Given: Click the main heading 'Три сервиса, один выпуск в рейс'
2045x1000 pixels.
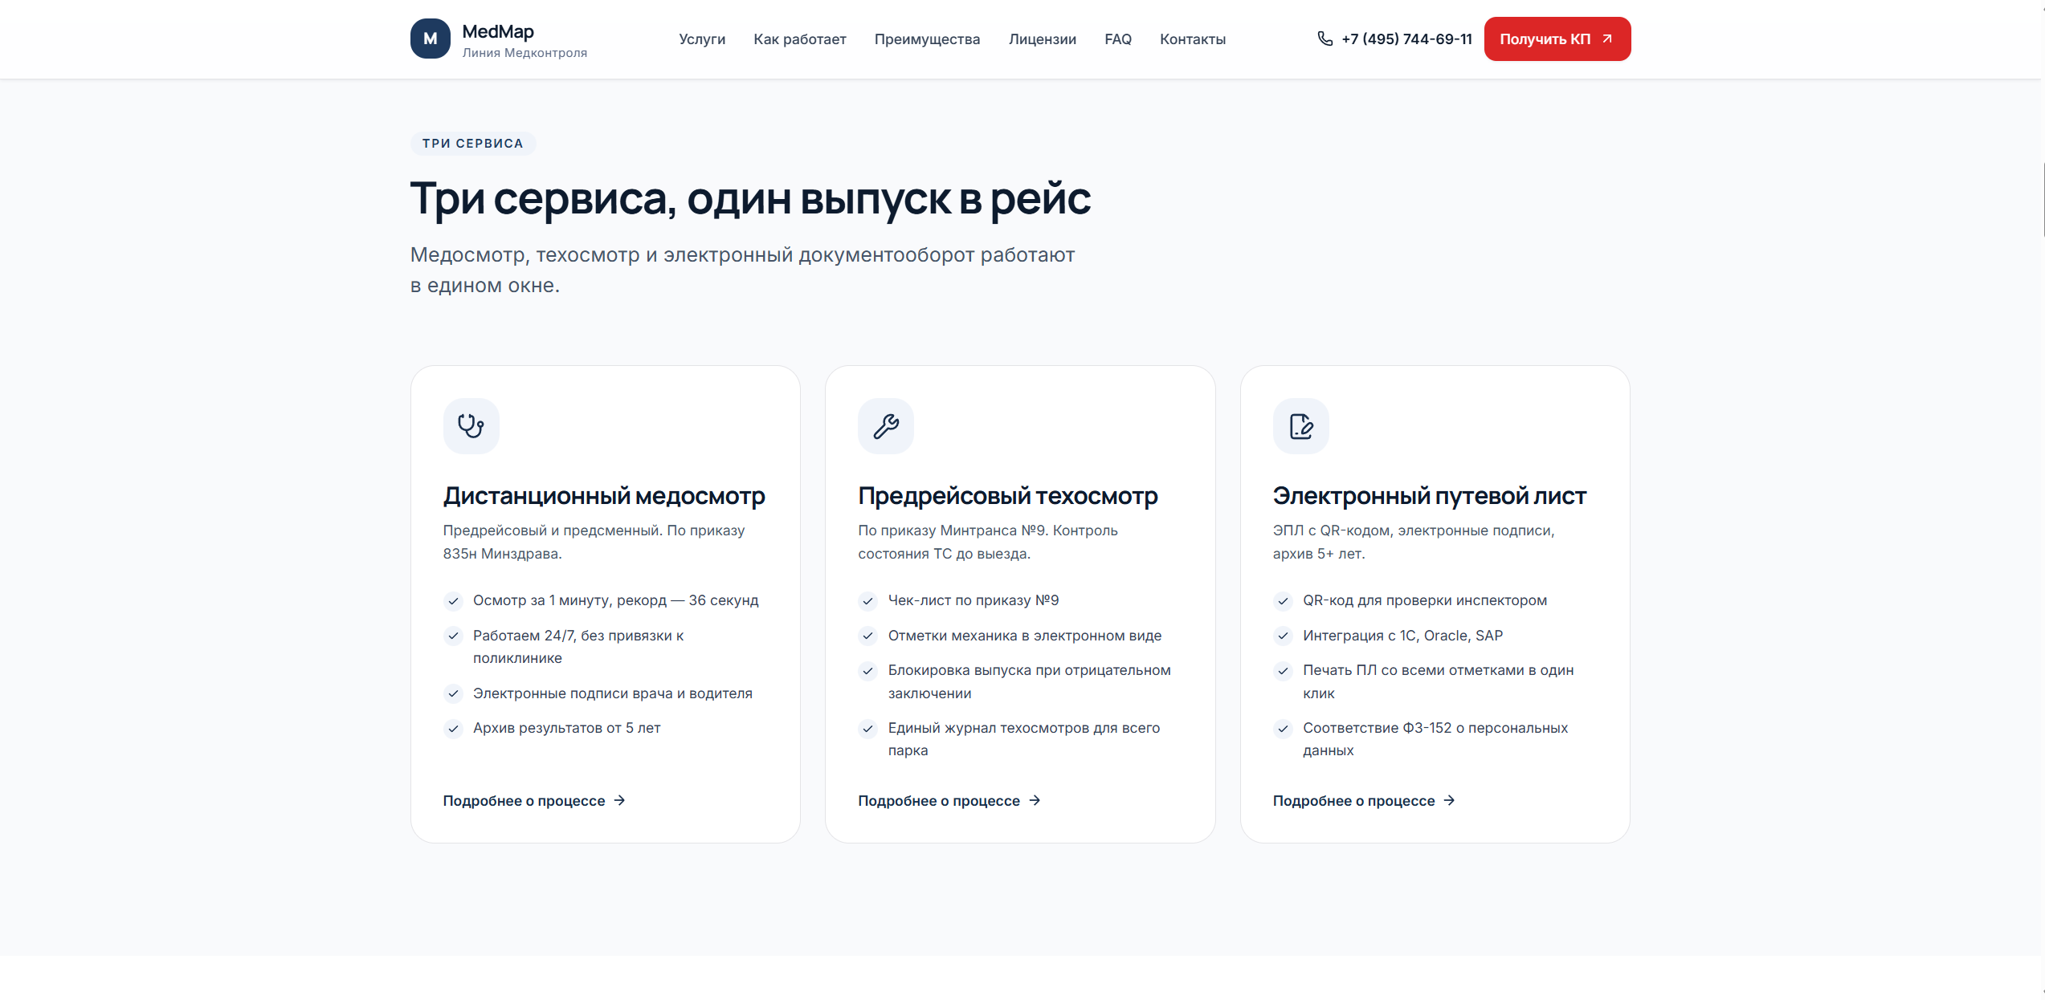Looking at the screenshot, I should [x=750, y=198].
